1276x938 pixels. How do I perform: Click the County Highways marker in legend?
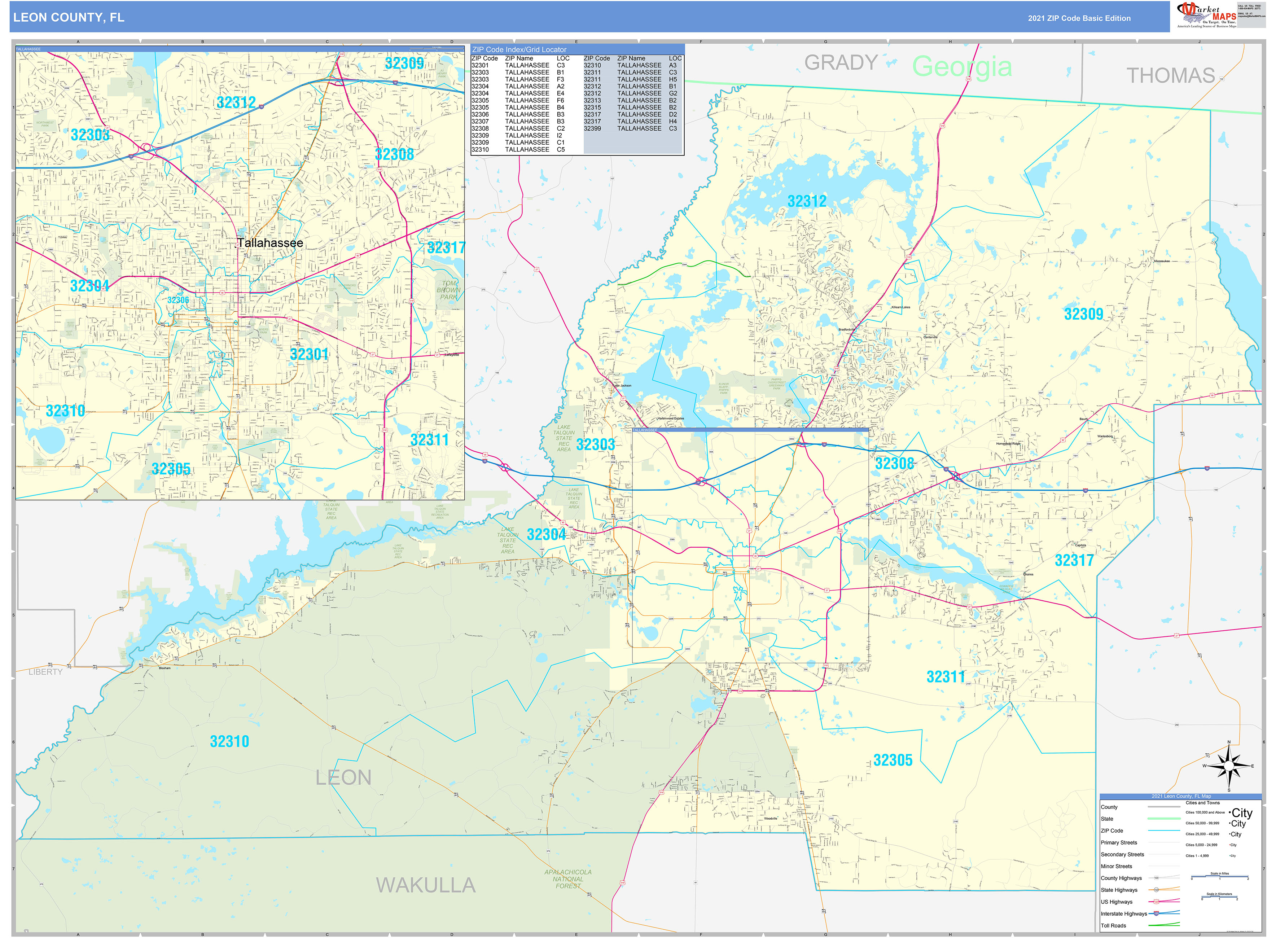[1156, 878]
